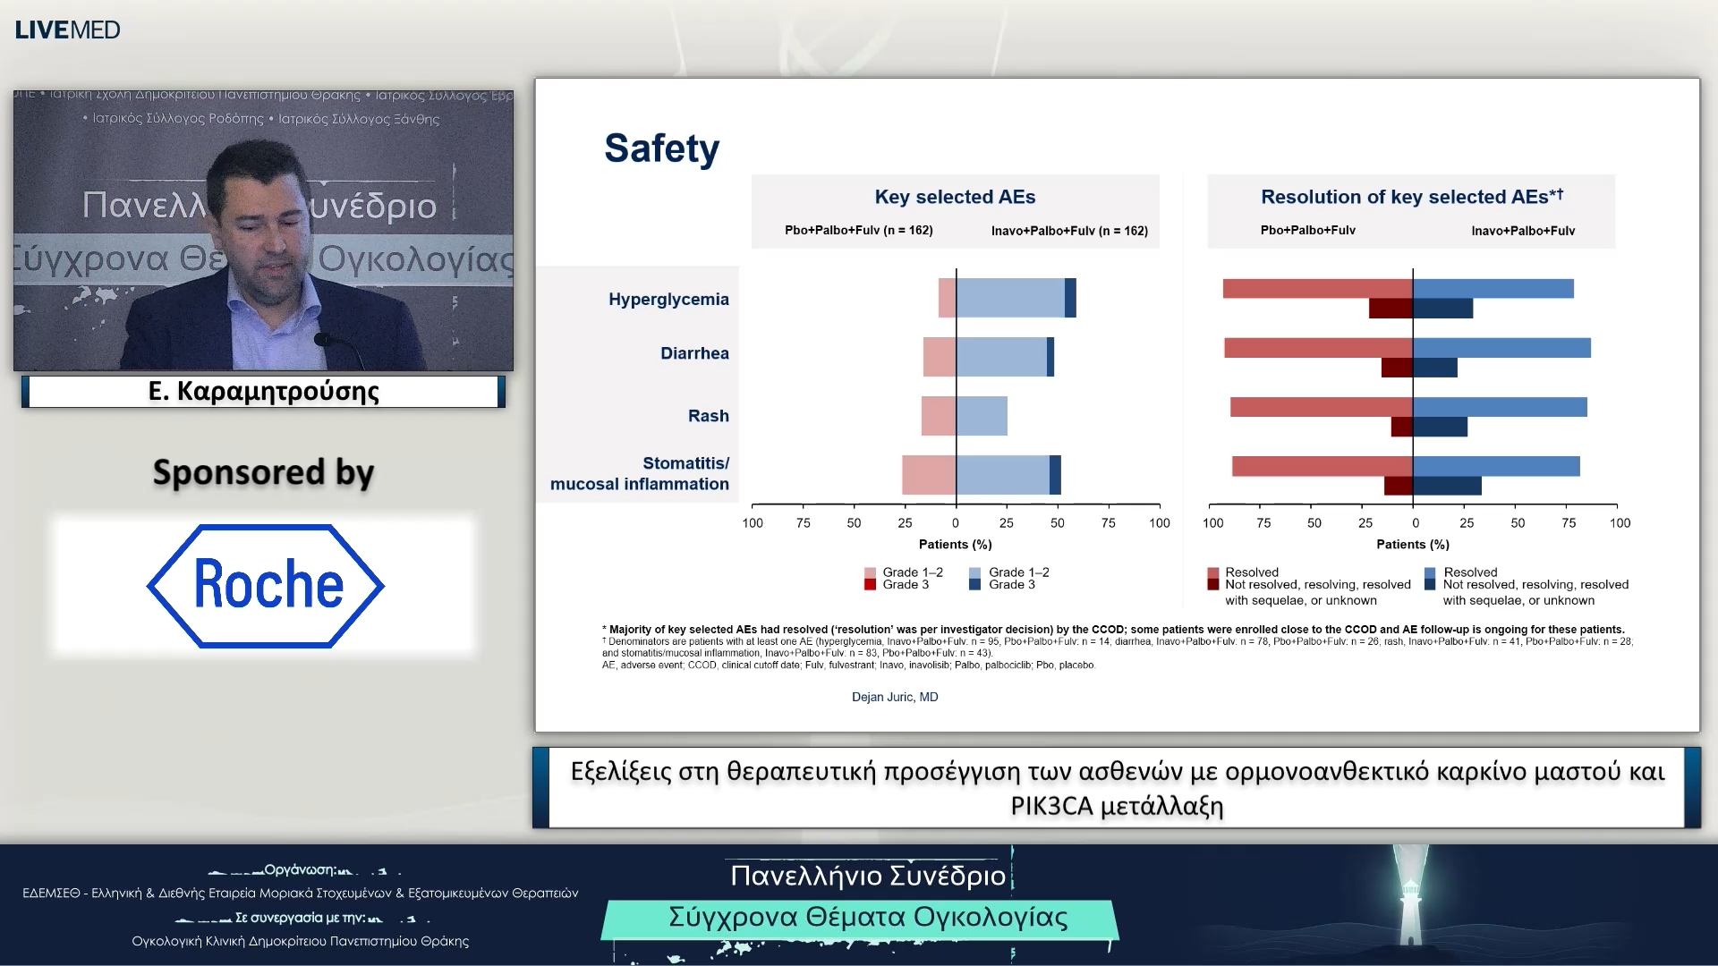Click the Σύγχρονα Θέματα Ογκολογίας banner
The width and height of the screenshot is (1718, 966).
click(x=867, y=918)
